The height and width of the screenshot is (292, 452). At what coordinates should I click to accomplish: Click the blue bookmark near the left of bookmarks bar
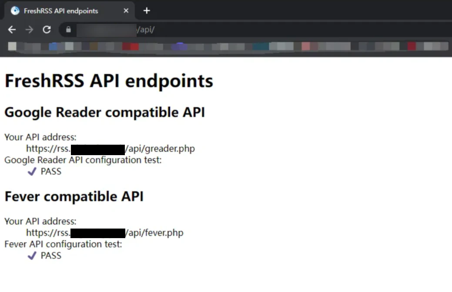click(54, 46)
